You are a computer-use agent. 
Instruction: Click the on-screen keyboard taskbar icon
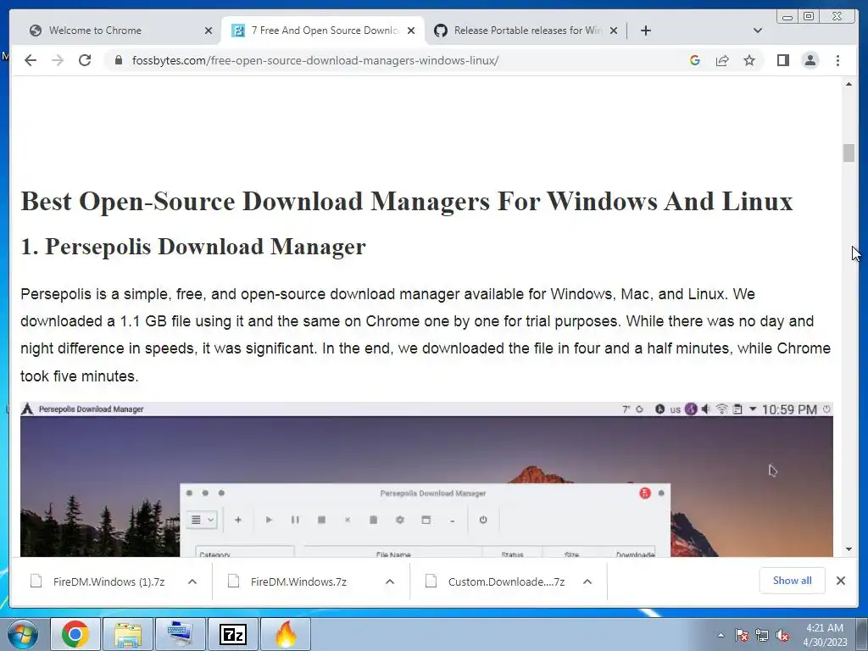point(181,634)
